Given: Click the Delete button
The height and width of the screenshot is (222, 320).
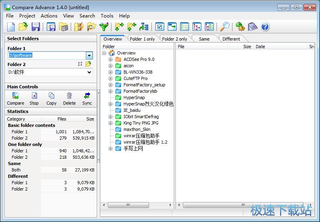Looking at the screenshot, I should pos(70,99).
